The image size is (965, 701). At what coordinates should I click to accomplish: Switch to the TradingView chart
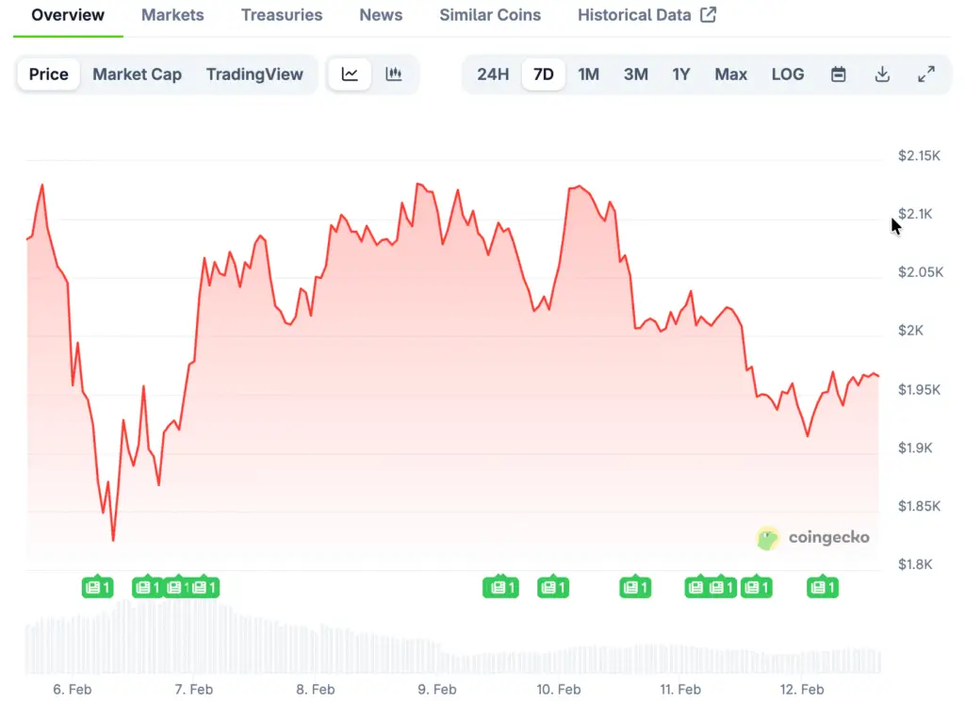tap(254, 74)
